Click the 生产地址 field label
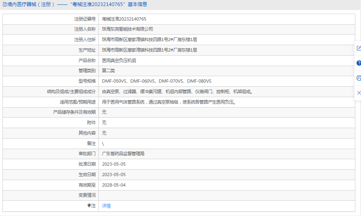361x216 pixels. pyautogui.click(x=87, y=50)
